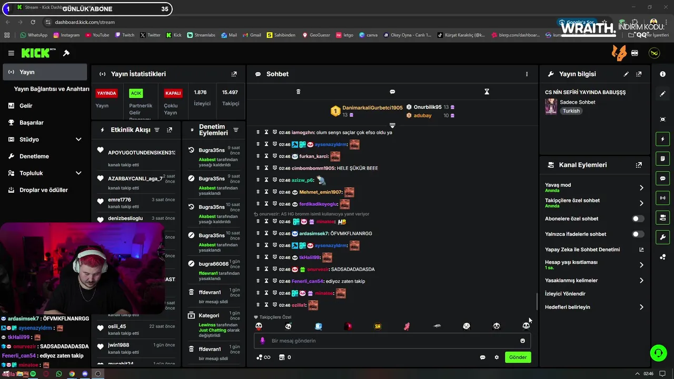674x379 pixels.
Task: Open the channel points infinity icon
Action: click(263, 357)
